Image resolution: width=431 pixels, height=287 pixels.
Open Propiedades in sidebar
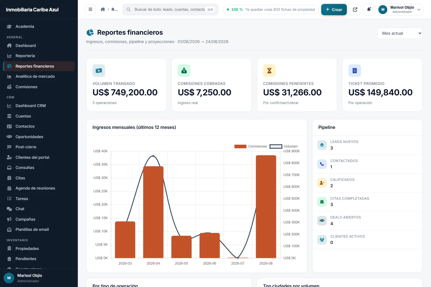(39, 249)
